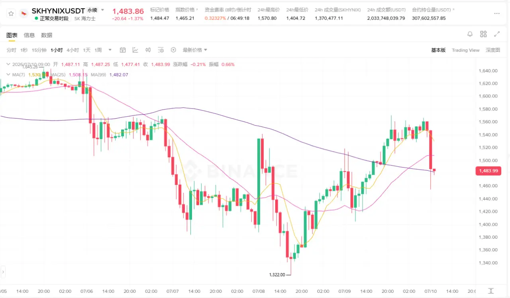Viewport: 510px width, 298px height.
Task: Open technical indicators line-chart icon
Action: (x=135, y=50)
